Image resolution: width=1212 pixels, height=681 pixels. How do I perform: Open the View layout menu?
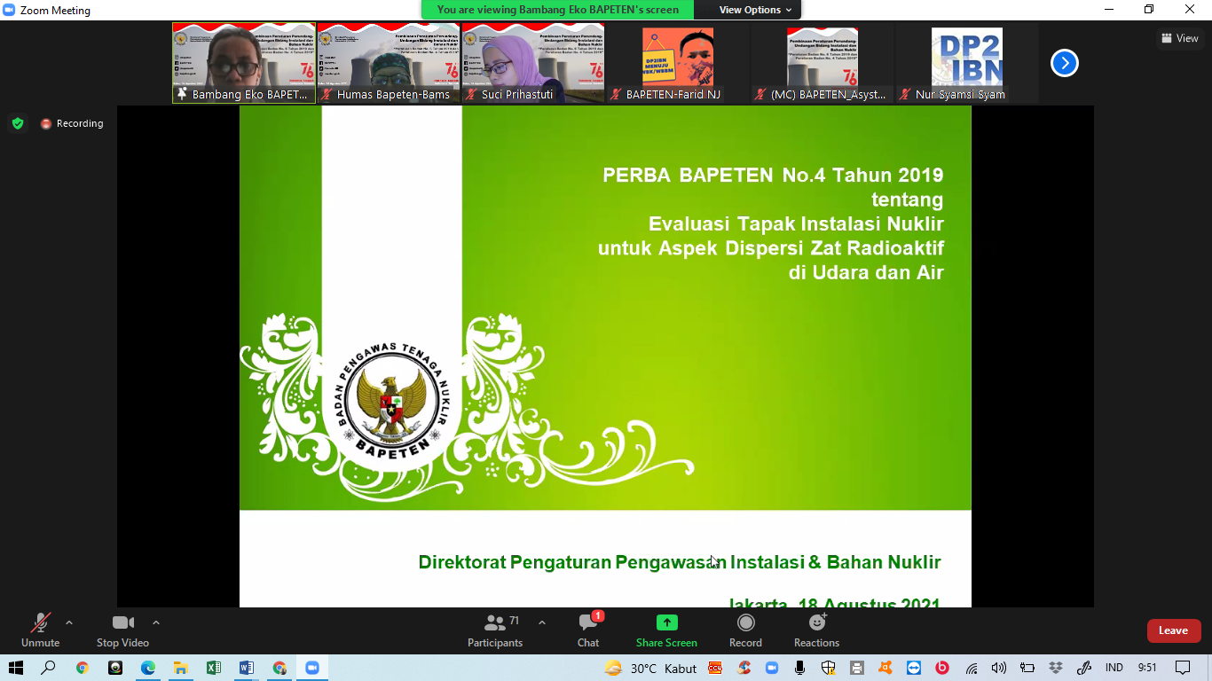(1180, 38)
